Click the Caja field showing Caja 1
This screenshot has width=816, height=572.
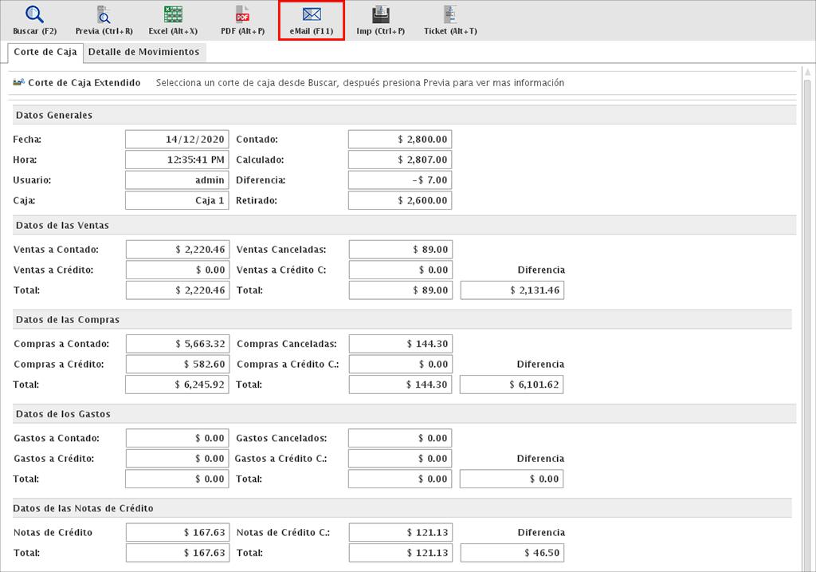[x=177, y=201]
